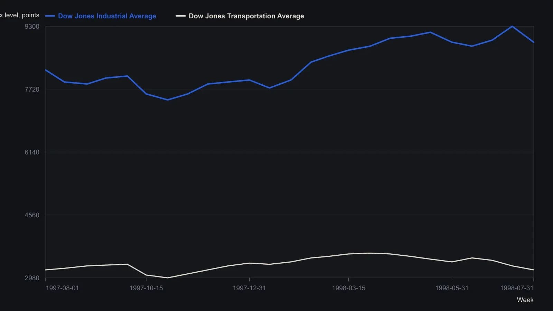Click the Week x-axis title
This screenshot has height=311, width=553.
pos(525,300)
